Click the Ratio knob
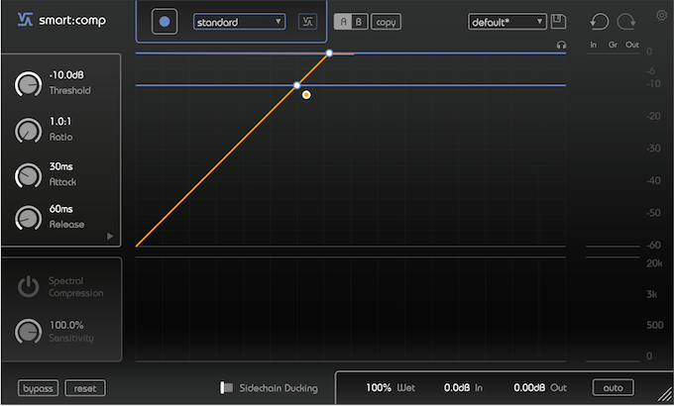674x406 pixels. coord(28,130)
